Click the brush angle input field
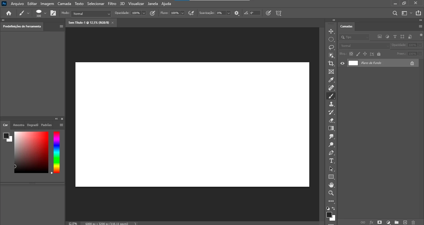The image size is (424, 225). click(255, 13)
